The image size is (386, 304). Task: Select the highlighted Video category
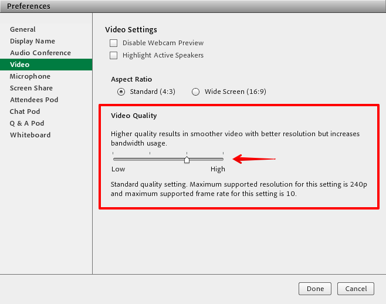[19, 65]
